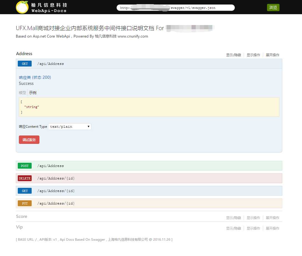Click the red DELETE method badge
This screenshot has width=302, height=256.
pyautogui.click(x=25, y=178)
